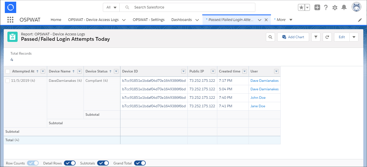Open the Public IP column menu
Image resolution: width=367 pixels, height=167 pixels.
(x=213, y=71)
